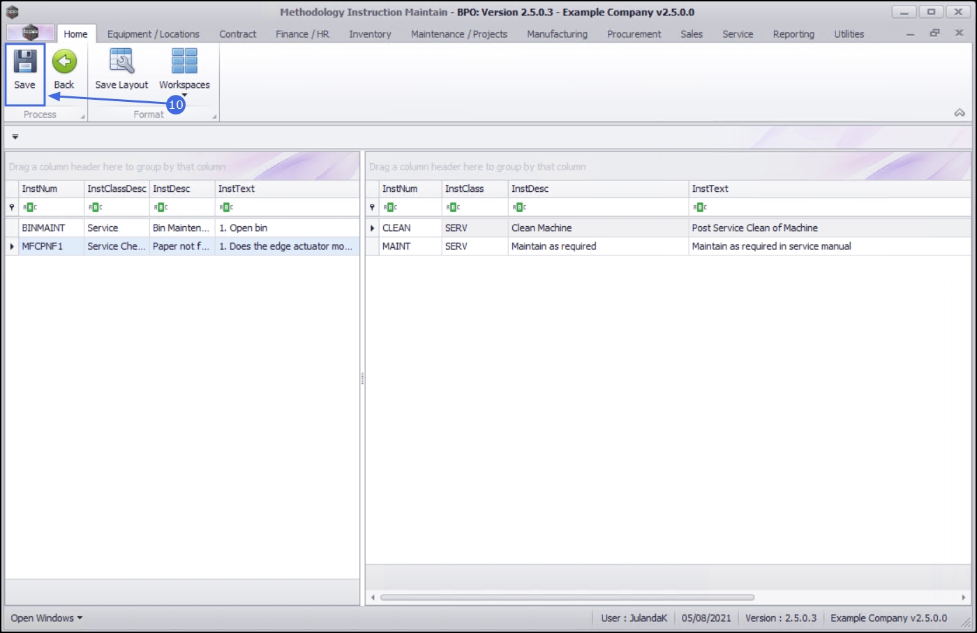The image size is (977, 633).
Task: Click the 'Bin Mainten...' description cell
Action: coord(182,228)
